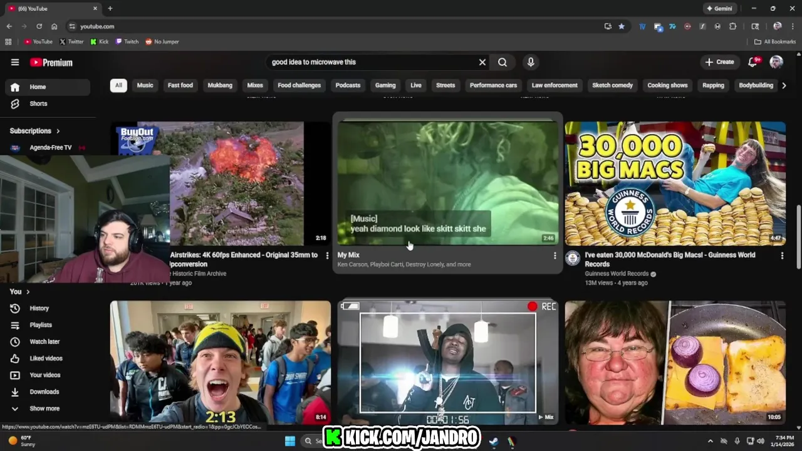
Task: Click the My Mix title
Action: click(348, 255)
